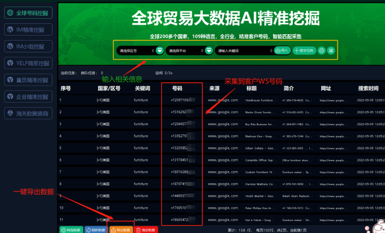Image resolution: width=385 pixels, height=233 pixels.
Task: Open YELP商家挖掘 in the sidebar
Action: tap(28, 63)
